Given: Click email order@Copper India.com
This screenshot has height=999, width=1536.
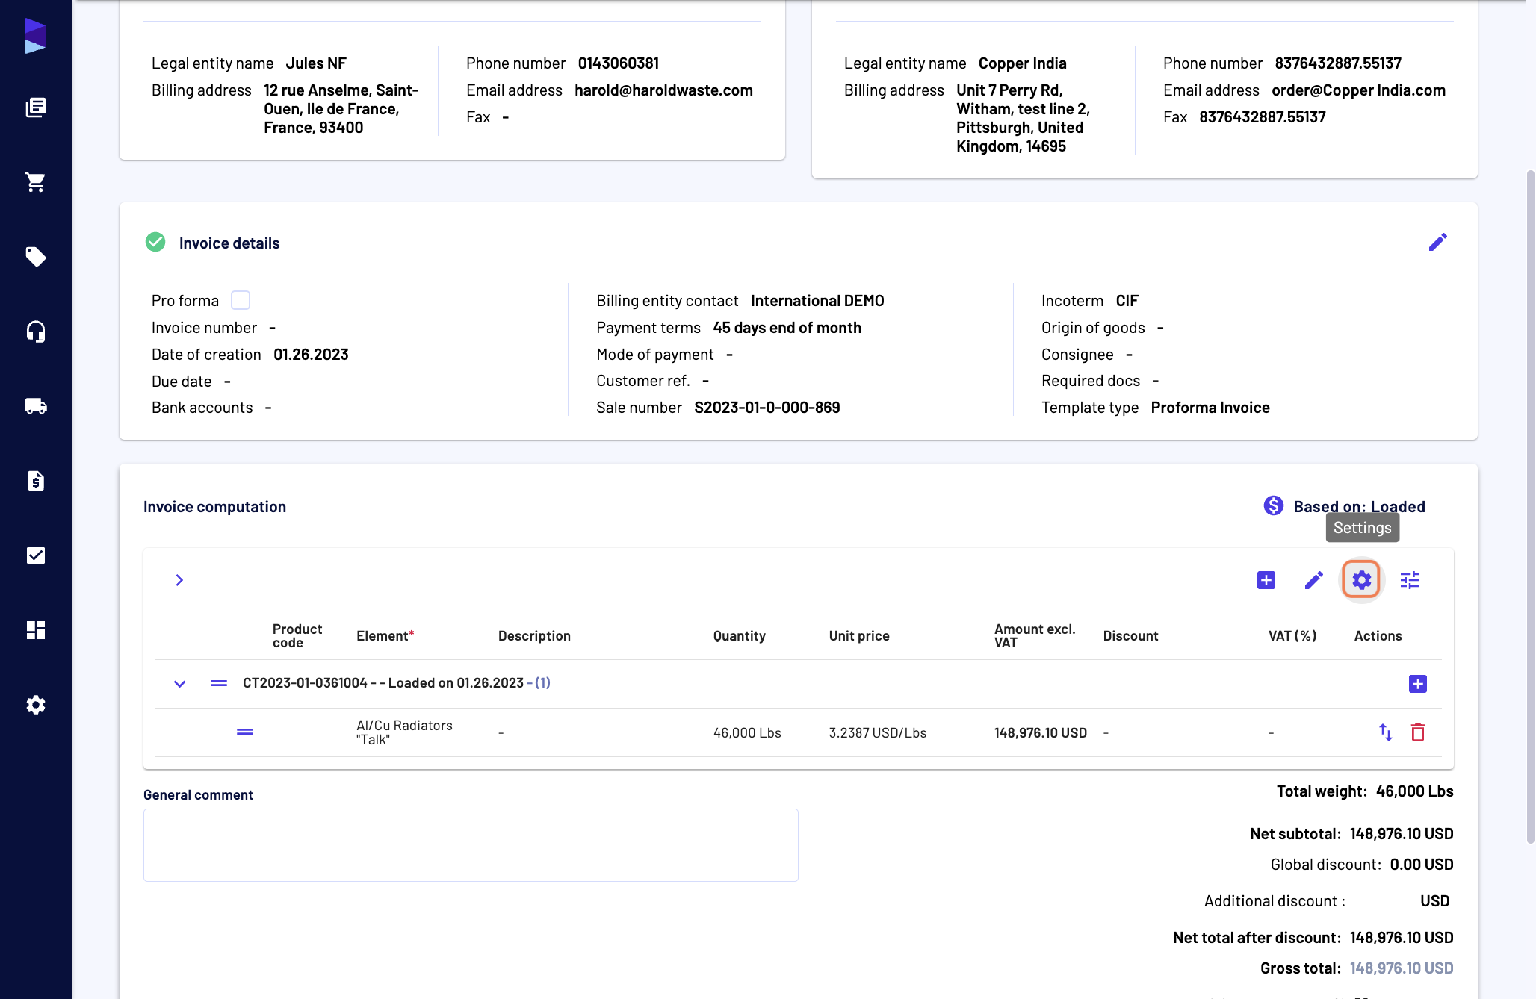Looking at the screenshot, I should pos(1358,90).
